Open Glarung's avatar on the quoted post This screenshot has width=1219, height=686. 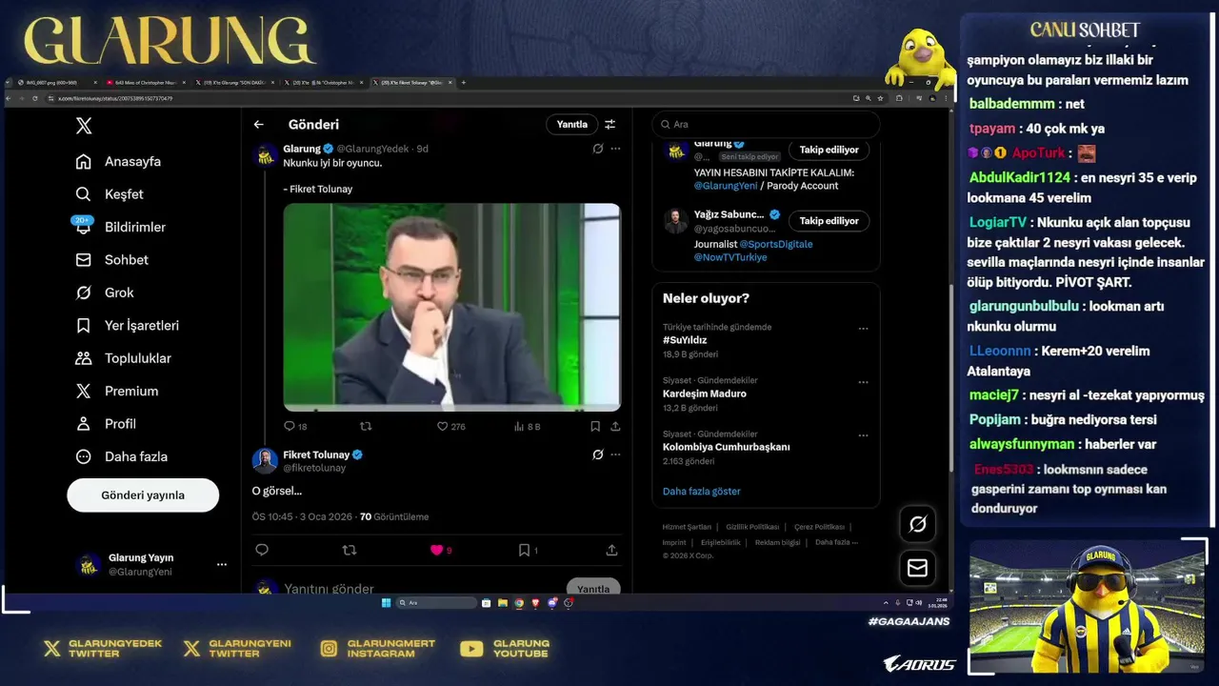265,154
